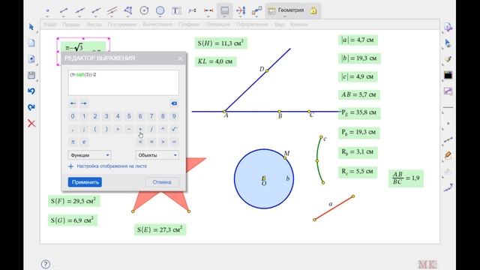The width and height of the screenshot is (480, 270).
Task: Open the Вычисления menu
Action: [x=157, y=25]
